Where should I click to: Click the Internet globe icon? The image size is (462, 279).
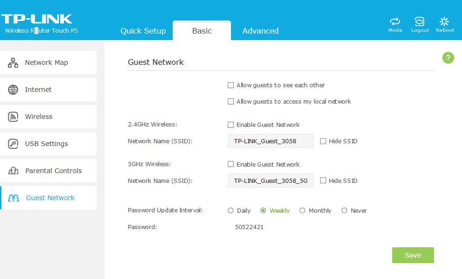[13, 90]
